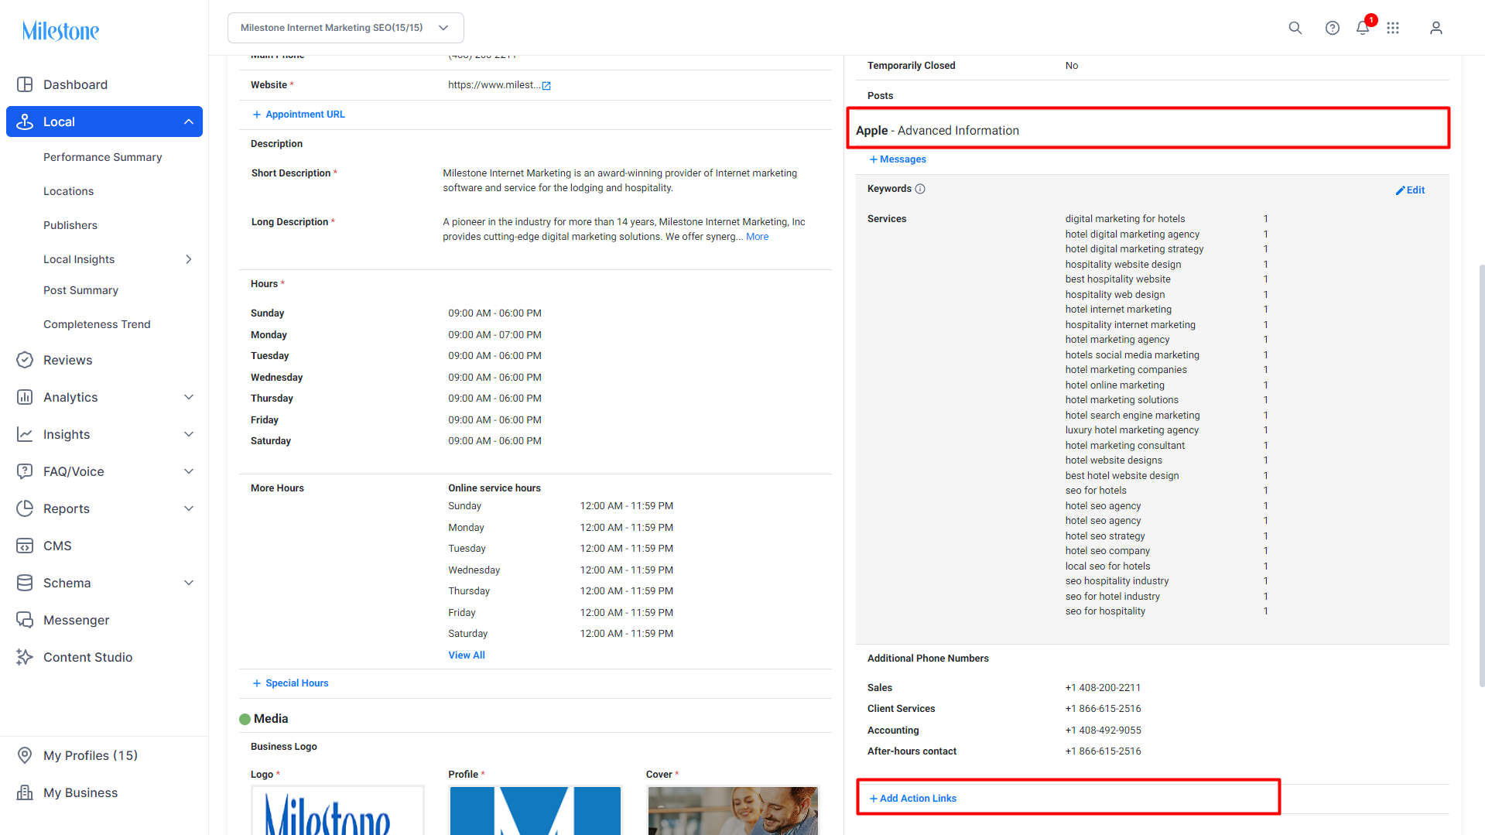Click the plus icon beside Messages

tap(874, 159)
